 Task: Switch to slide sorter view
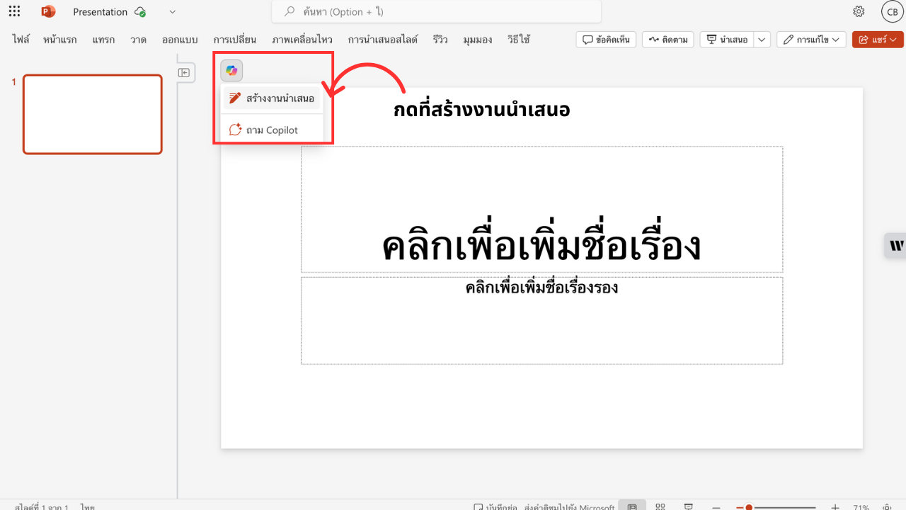tap(660, 506)
